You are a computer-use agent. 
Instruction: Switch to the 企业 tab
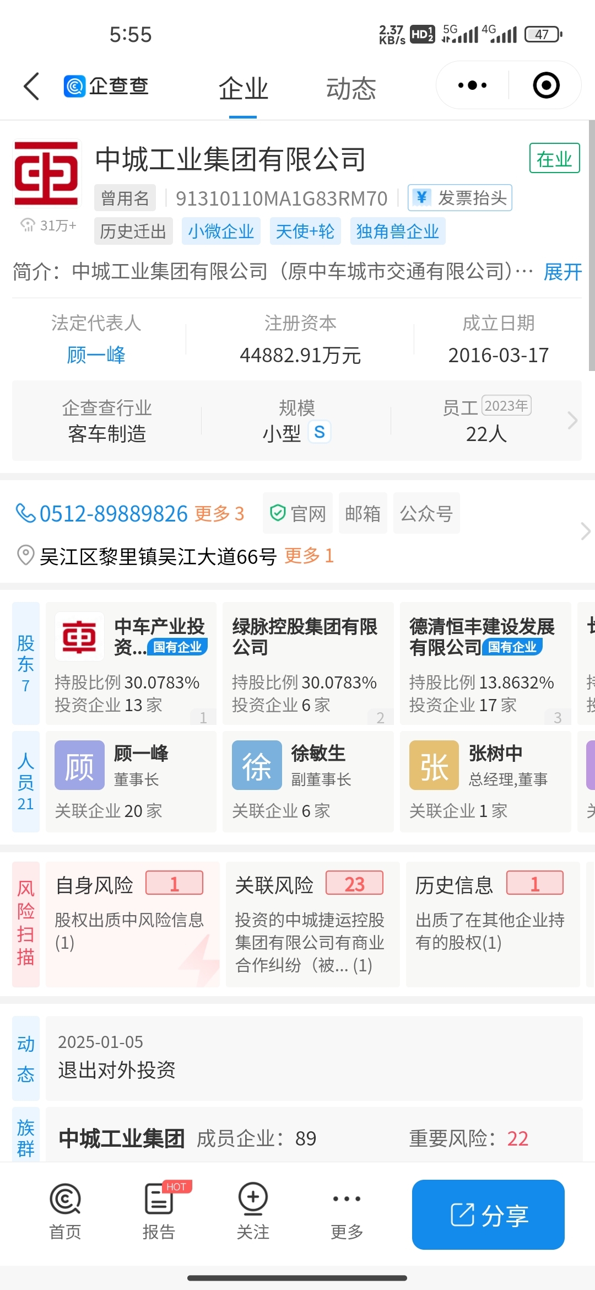pos(243,89)
